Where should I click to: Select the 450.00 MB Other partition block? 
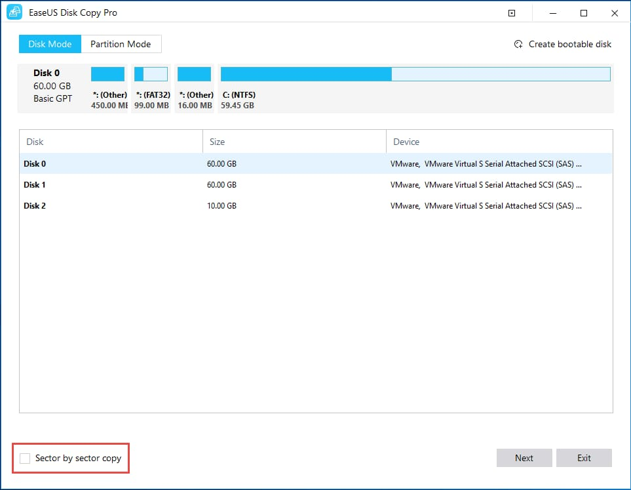[x=107, y=73]
